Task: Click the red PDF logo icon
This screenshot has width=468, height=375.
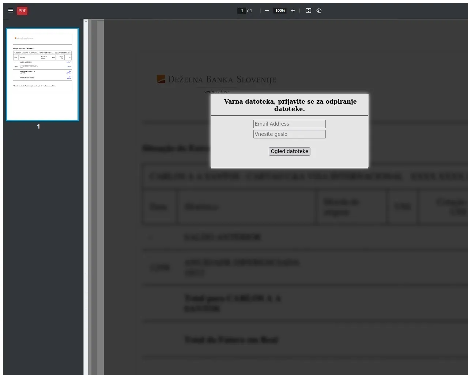Action: point(22,11)
